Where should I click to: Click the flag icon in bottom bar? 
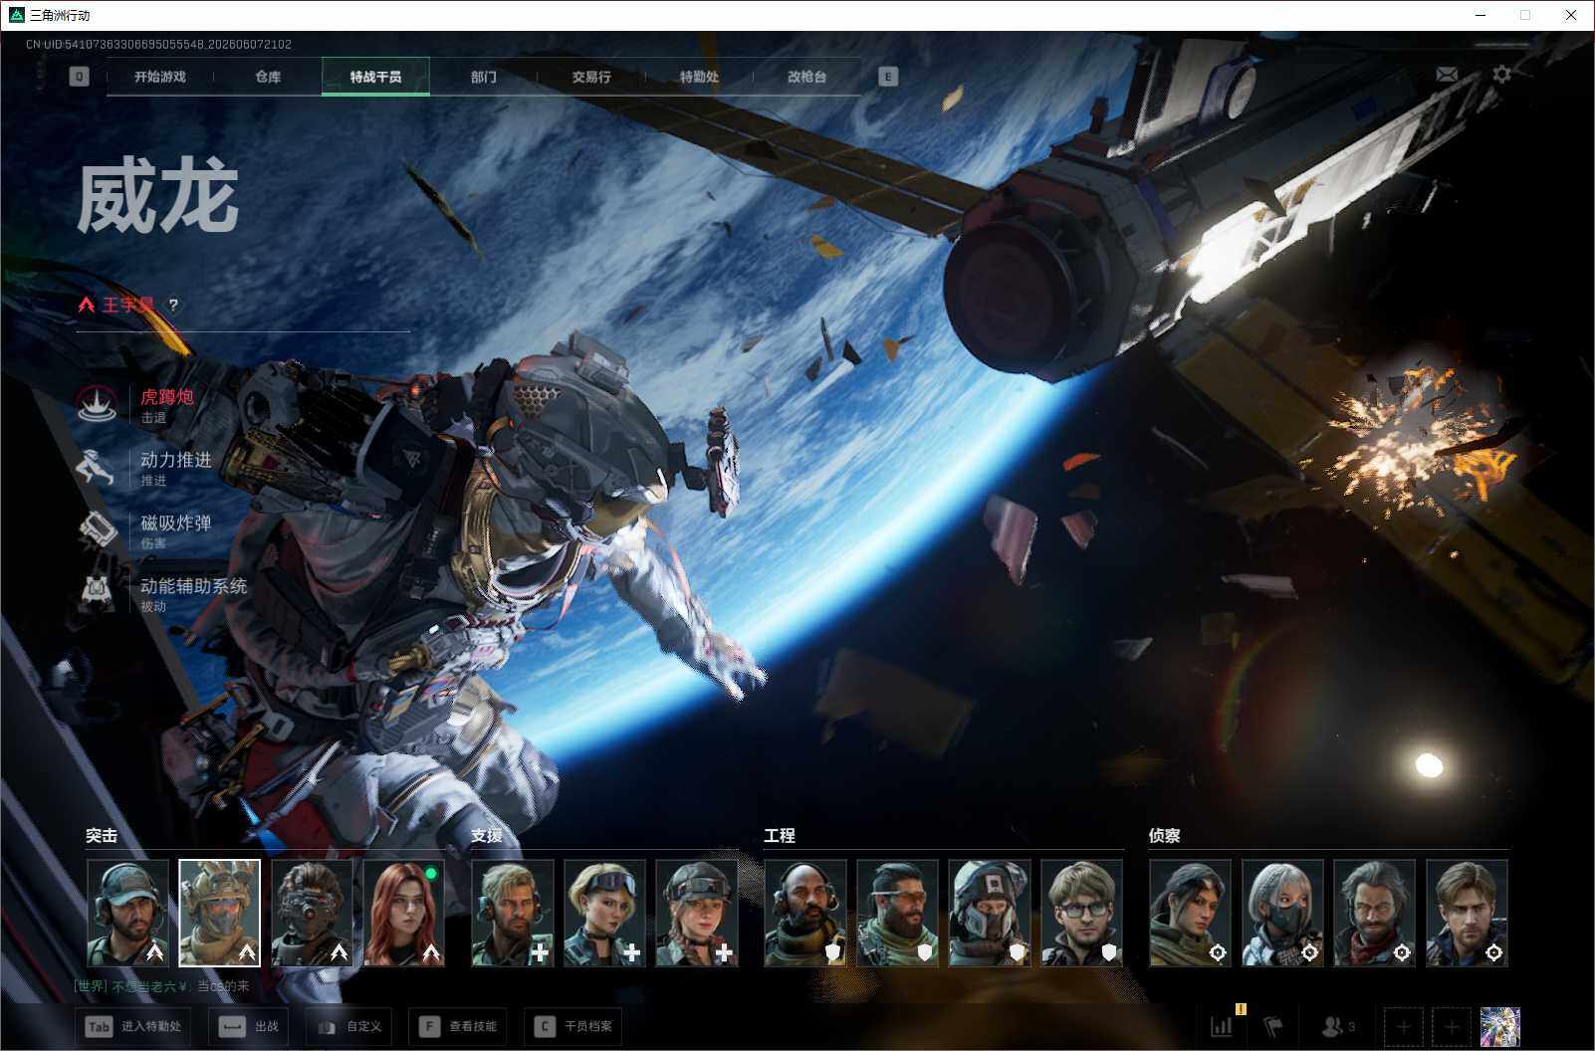coord(1273,1026)
